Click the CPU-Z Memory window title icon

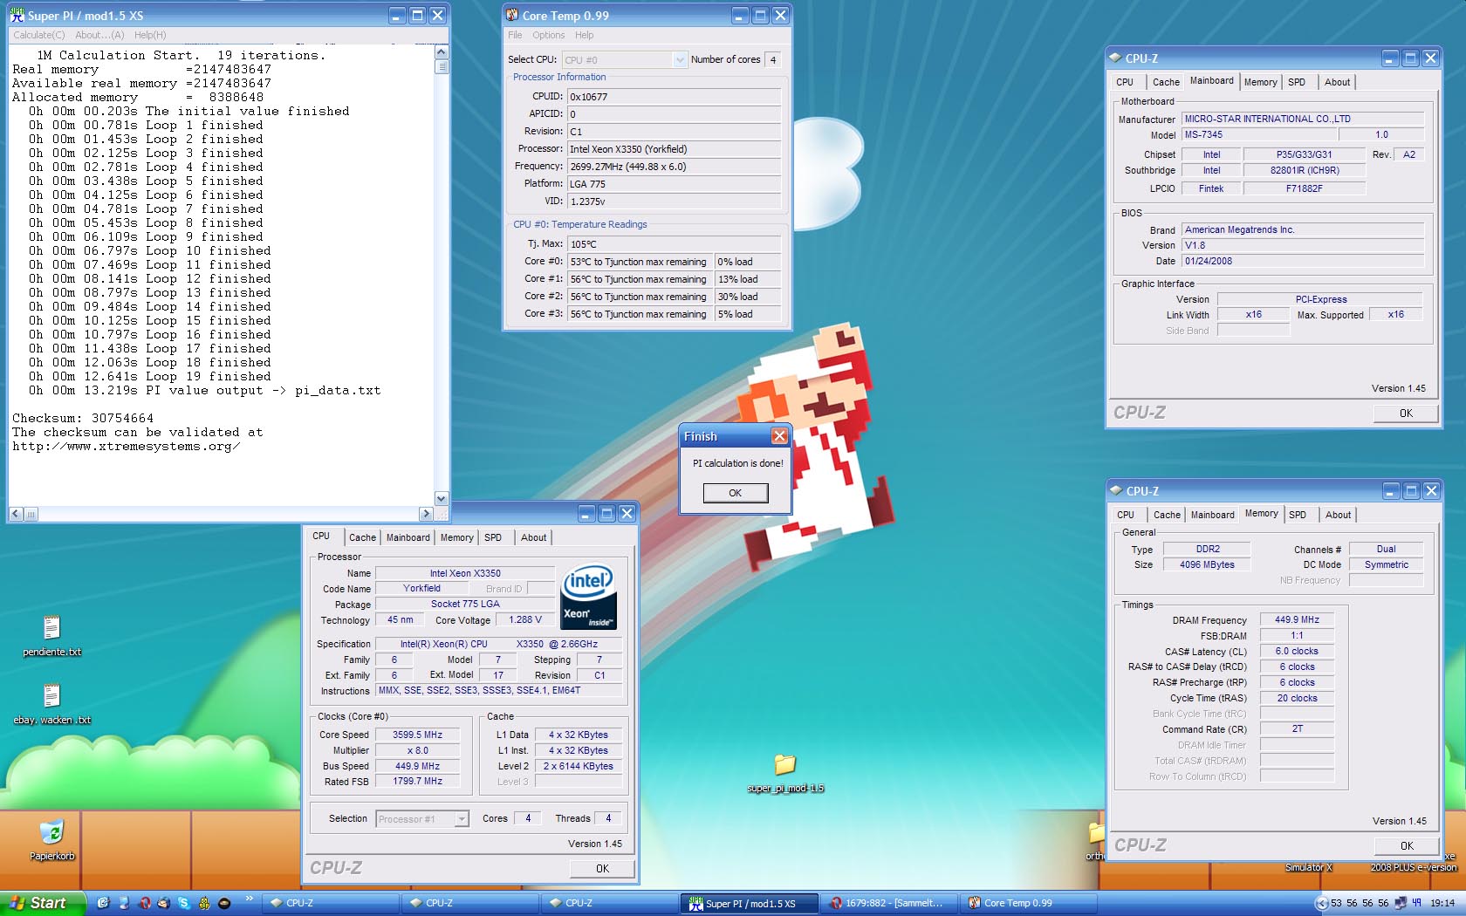[x=1116, y=491]
